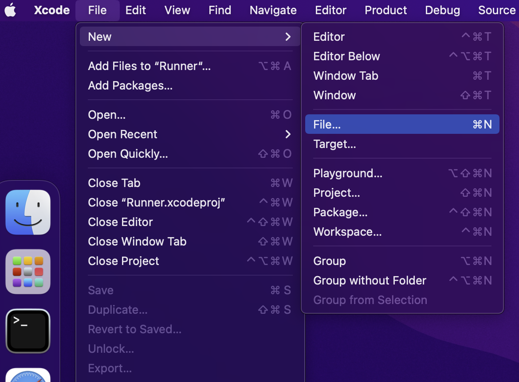Screen dimensions: 519x382
Task: Open Finder from the Dock
Action: click(28, 212)
